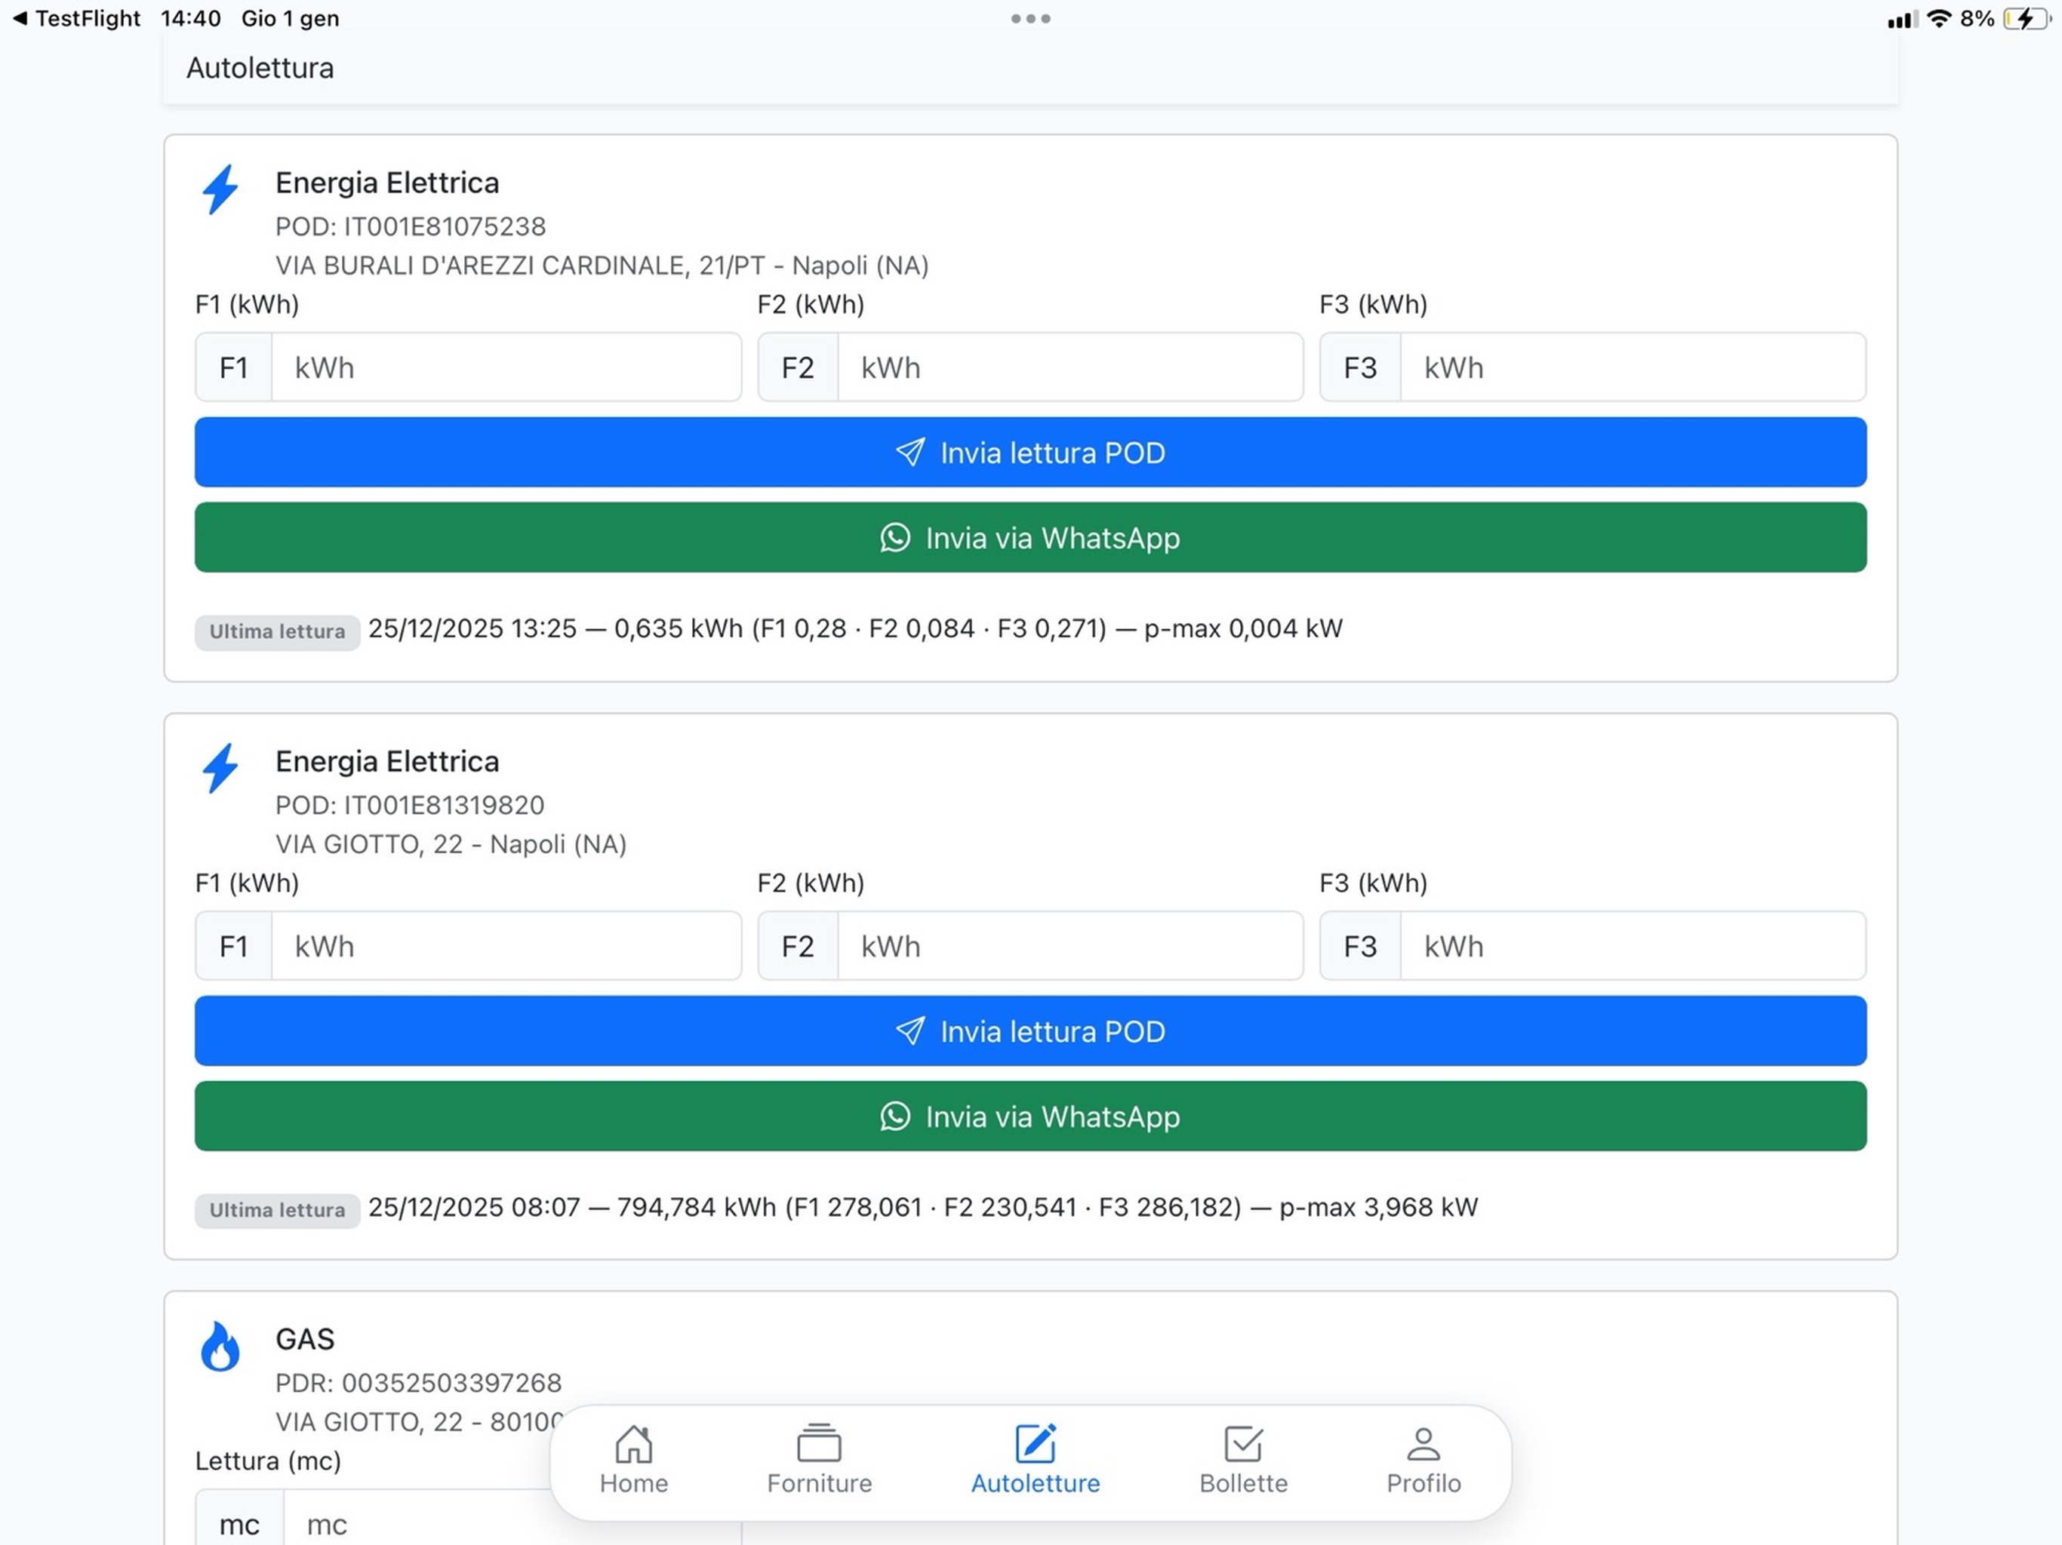Tap the Autolettura page title
2062x1545 pixels.
260,68
